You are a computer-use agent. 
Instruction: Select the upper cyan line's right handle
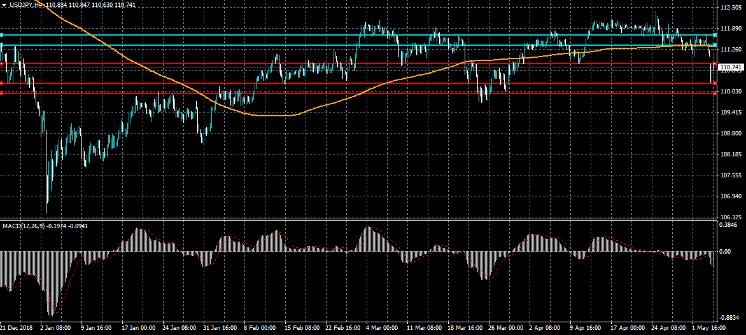pos(715,35)
